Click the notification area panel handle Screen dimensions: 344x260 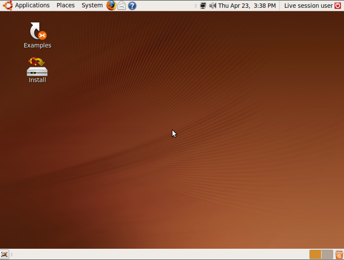196,6
